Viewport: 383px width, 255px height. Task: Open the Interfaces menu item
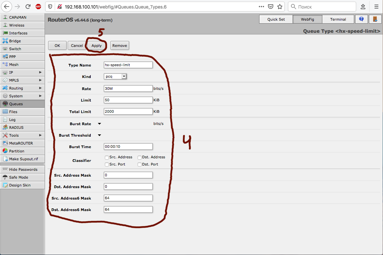[18, 33]
